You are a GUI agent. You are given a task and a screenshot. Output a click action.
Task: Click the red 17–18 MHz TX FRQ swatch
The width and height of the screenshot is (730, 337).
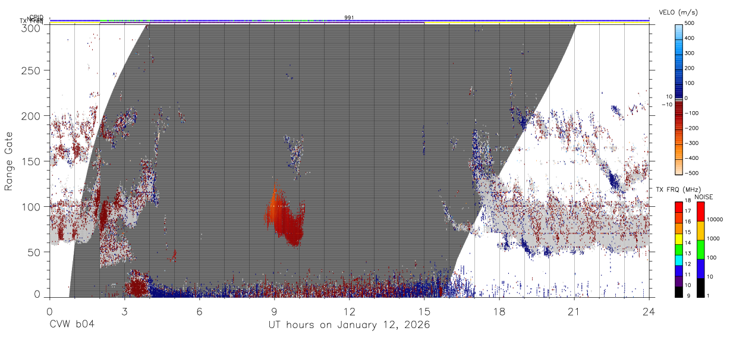coord(679,206)
